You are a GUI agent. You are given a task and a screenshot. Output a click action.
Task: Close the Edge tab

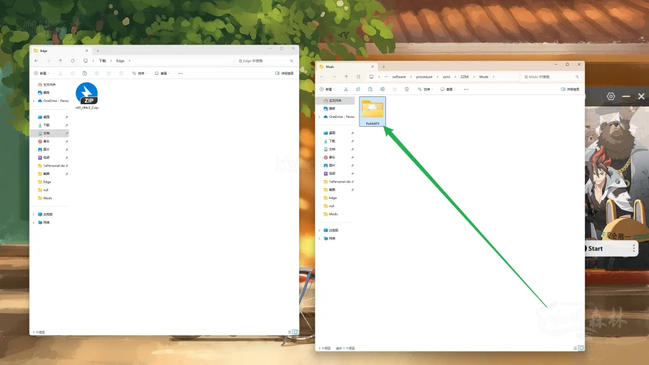(x=86, y=51)
